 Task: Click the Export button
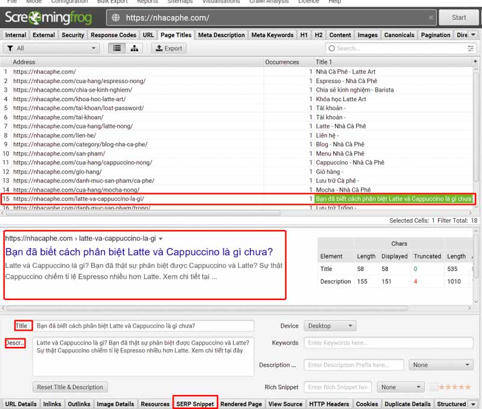tap(168, 48)
